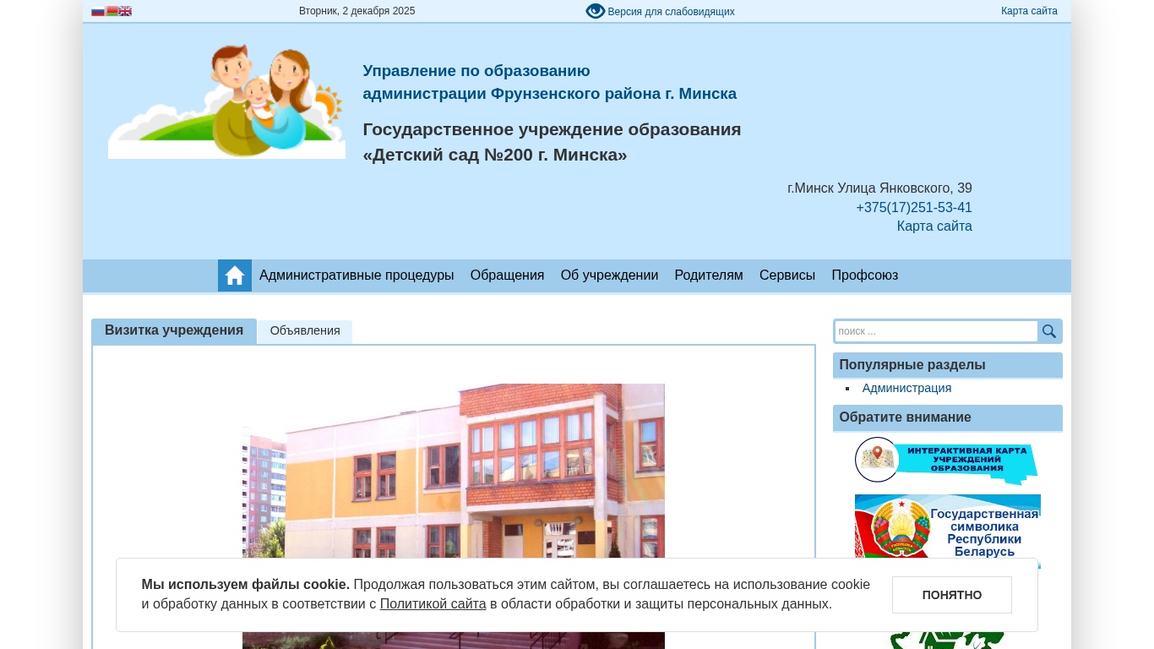Click the magnifier search button
Viewport: 1154px width, 649px height.
click(1049, 331)
